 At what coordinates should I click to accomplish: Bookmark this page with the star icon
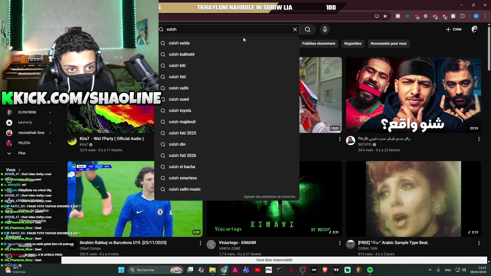point(385,16)
